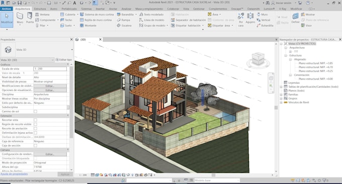Choose the Puerta door tool
The width and height of the screenshot is (342, 184).
30,18
